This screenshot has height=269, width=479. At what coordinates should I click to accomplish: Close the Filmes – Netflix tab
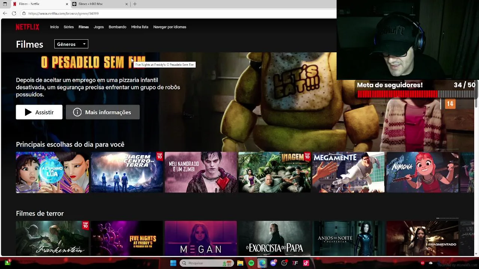(x=67, y=4)
